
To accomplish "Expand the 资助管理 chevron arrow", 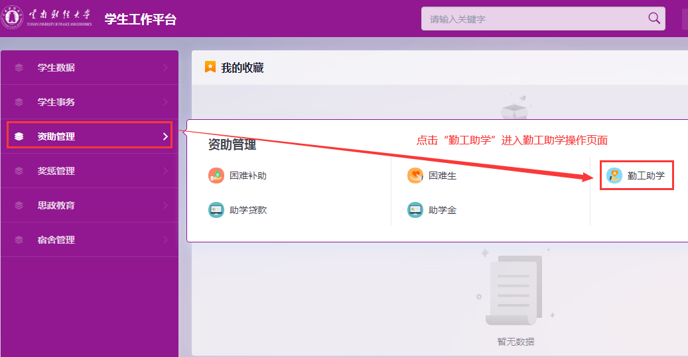I will coord(165,136).
